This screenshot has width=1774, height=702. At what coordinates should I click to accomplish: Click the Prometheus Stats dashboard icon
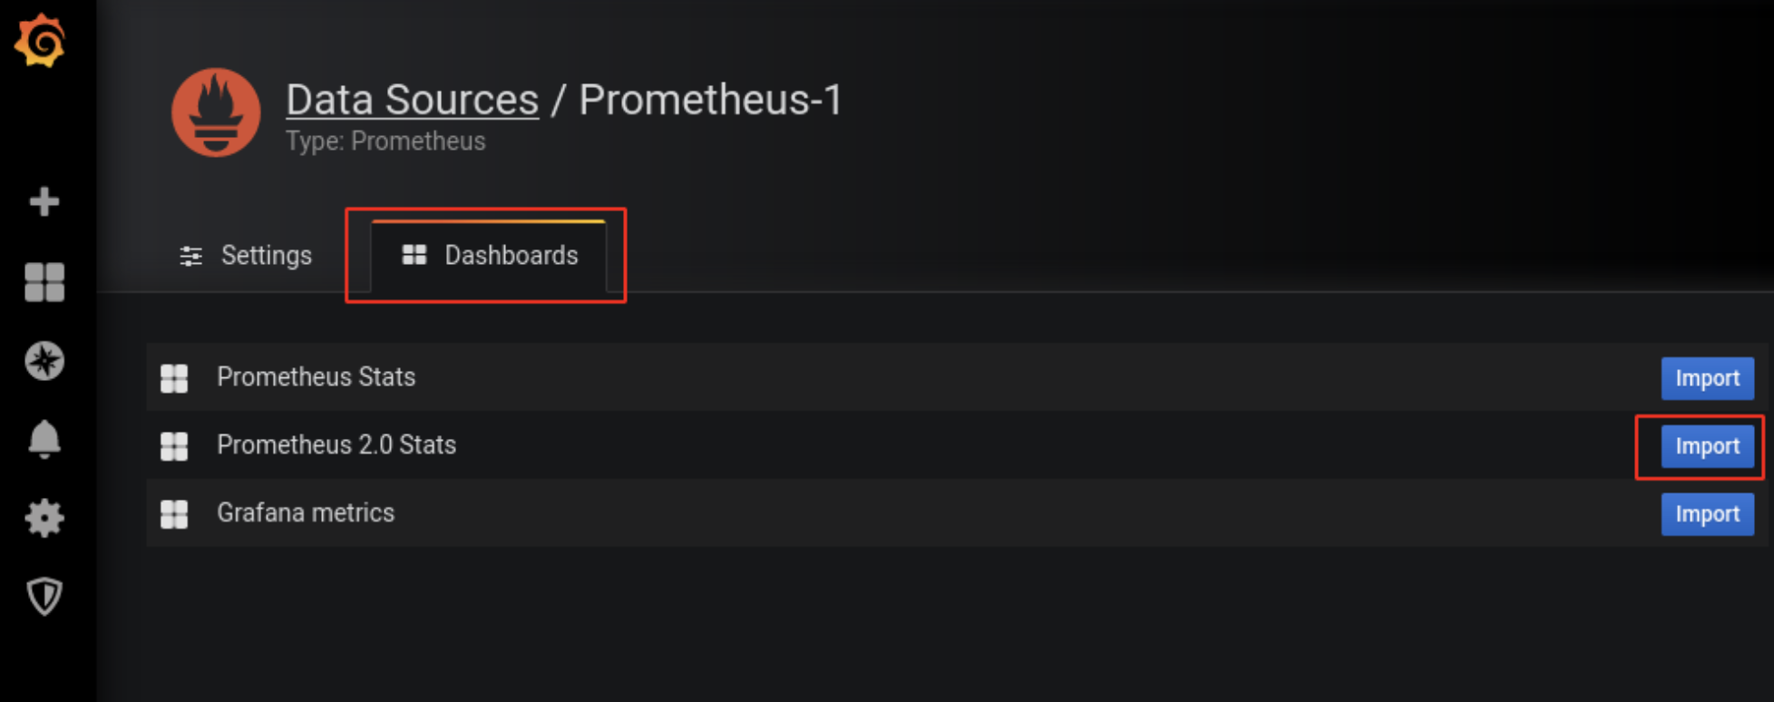tap(174, 378)
